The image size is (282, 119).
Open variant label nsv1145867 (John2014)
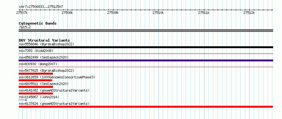pos(39,97)
